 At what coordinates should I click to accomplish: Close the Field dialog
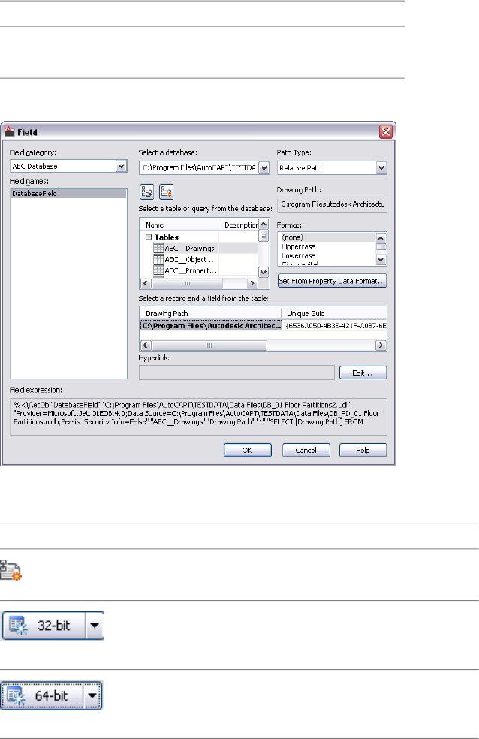point(386,132)
